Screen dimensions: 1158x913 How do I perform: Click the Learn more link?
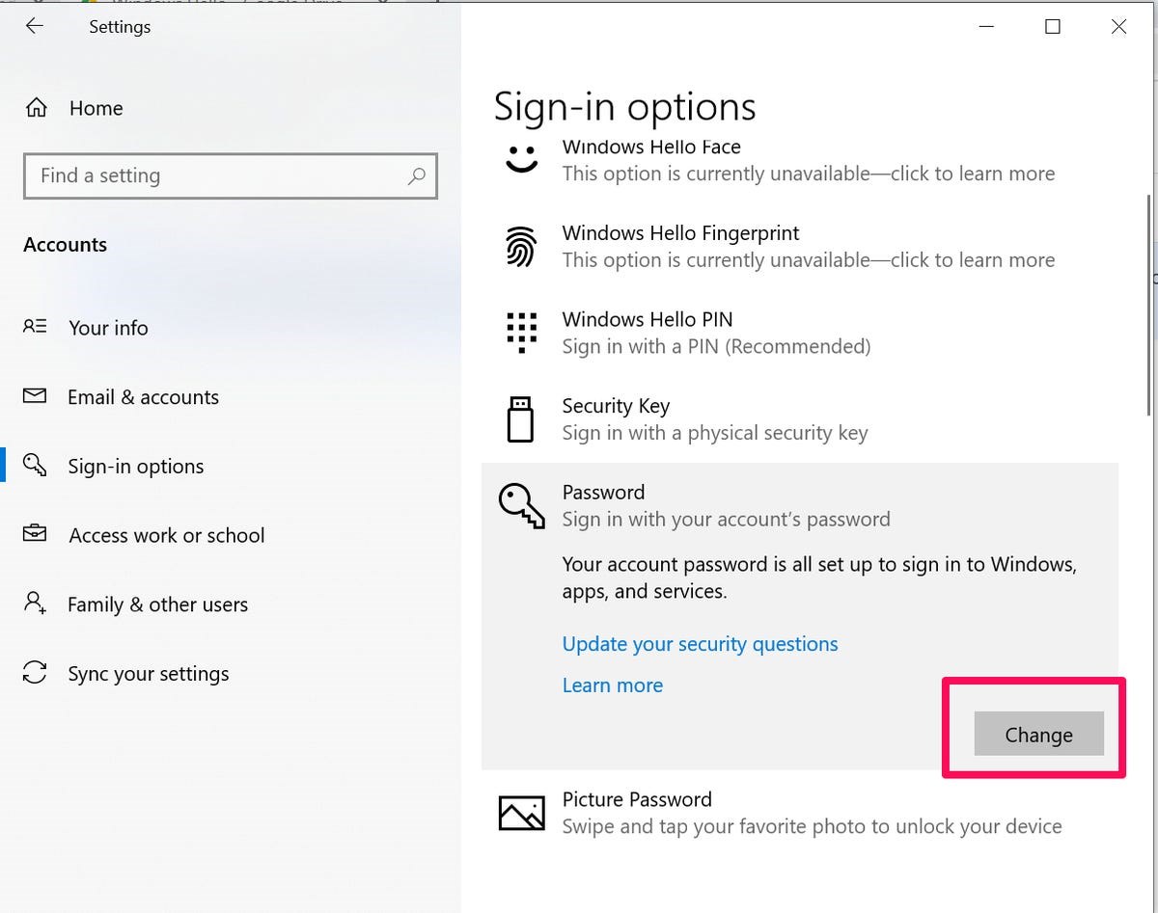coord(612,685)
